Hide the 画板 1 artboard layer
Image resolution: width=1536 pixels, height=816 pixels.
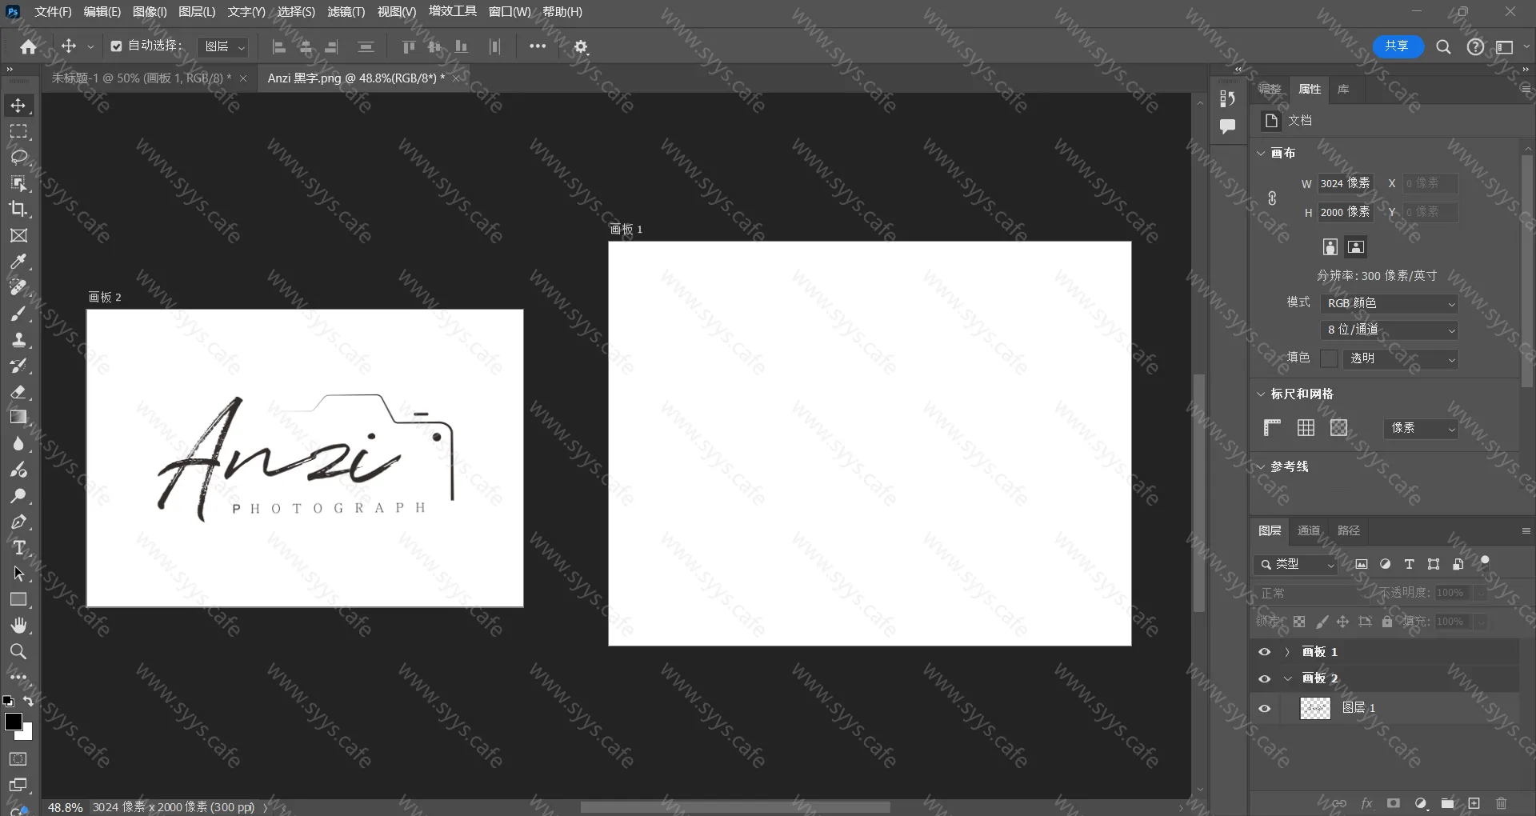1265,652
